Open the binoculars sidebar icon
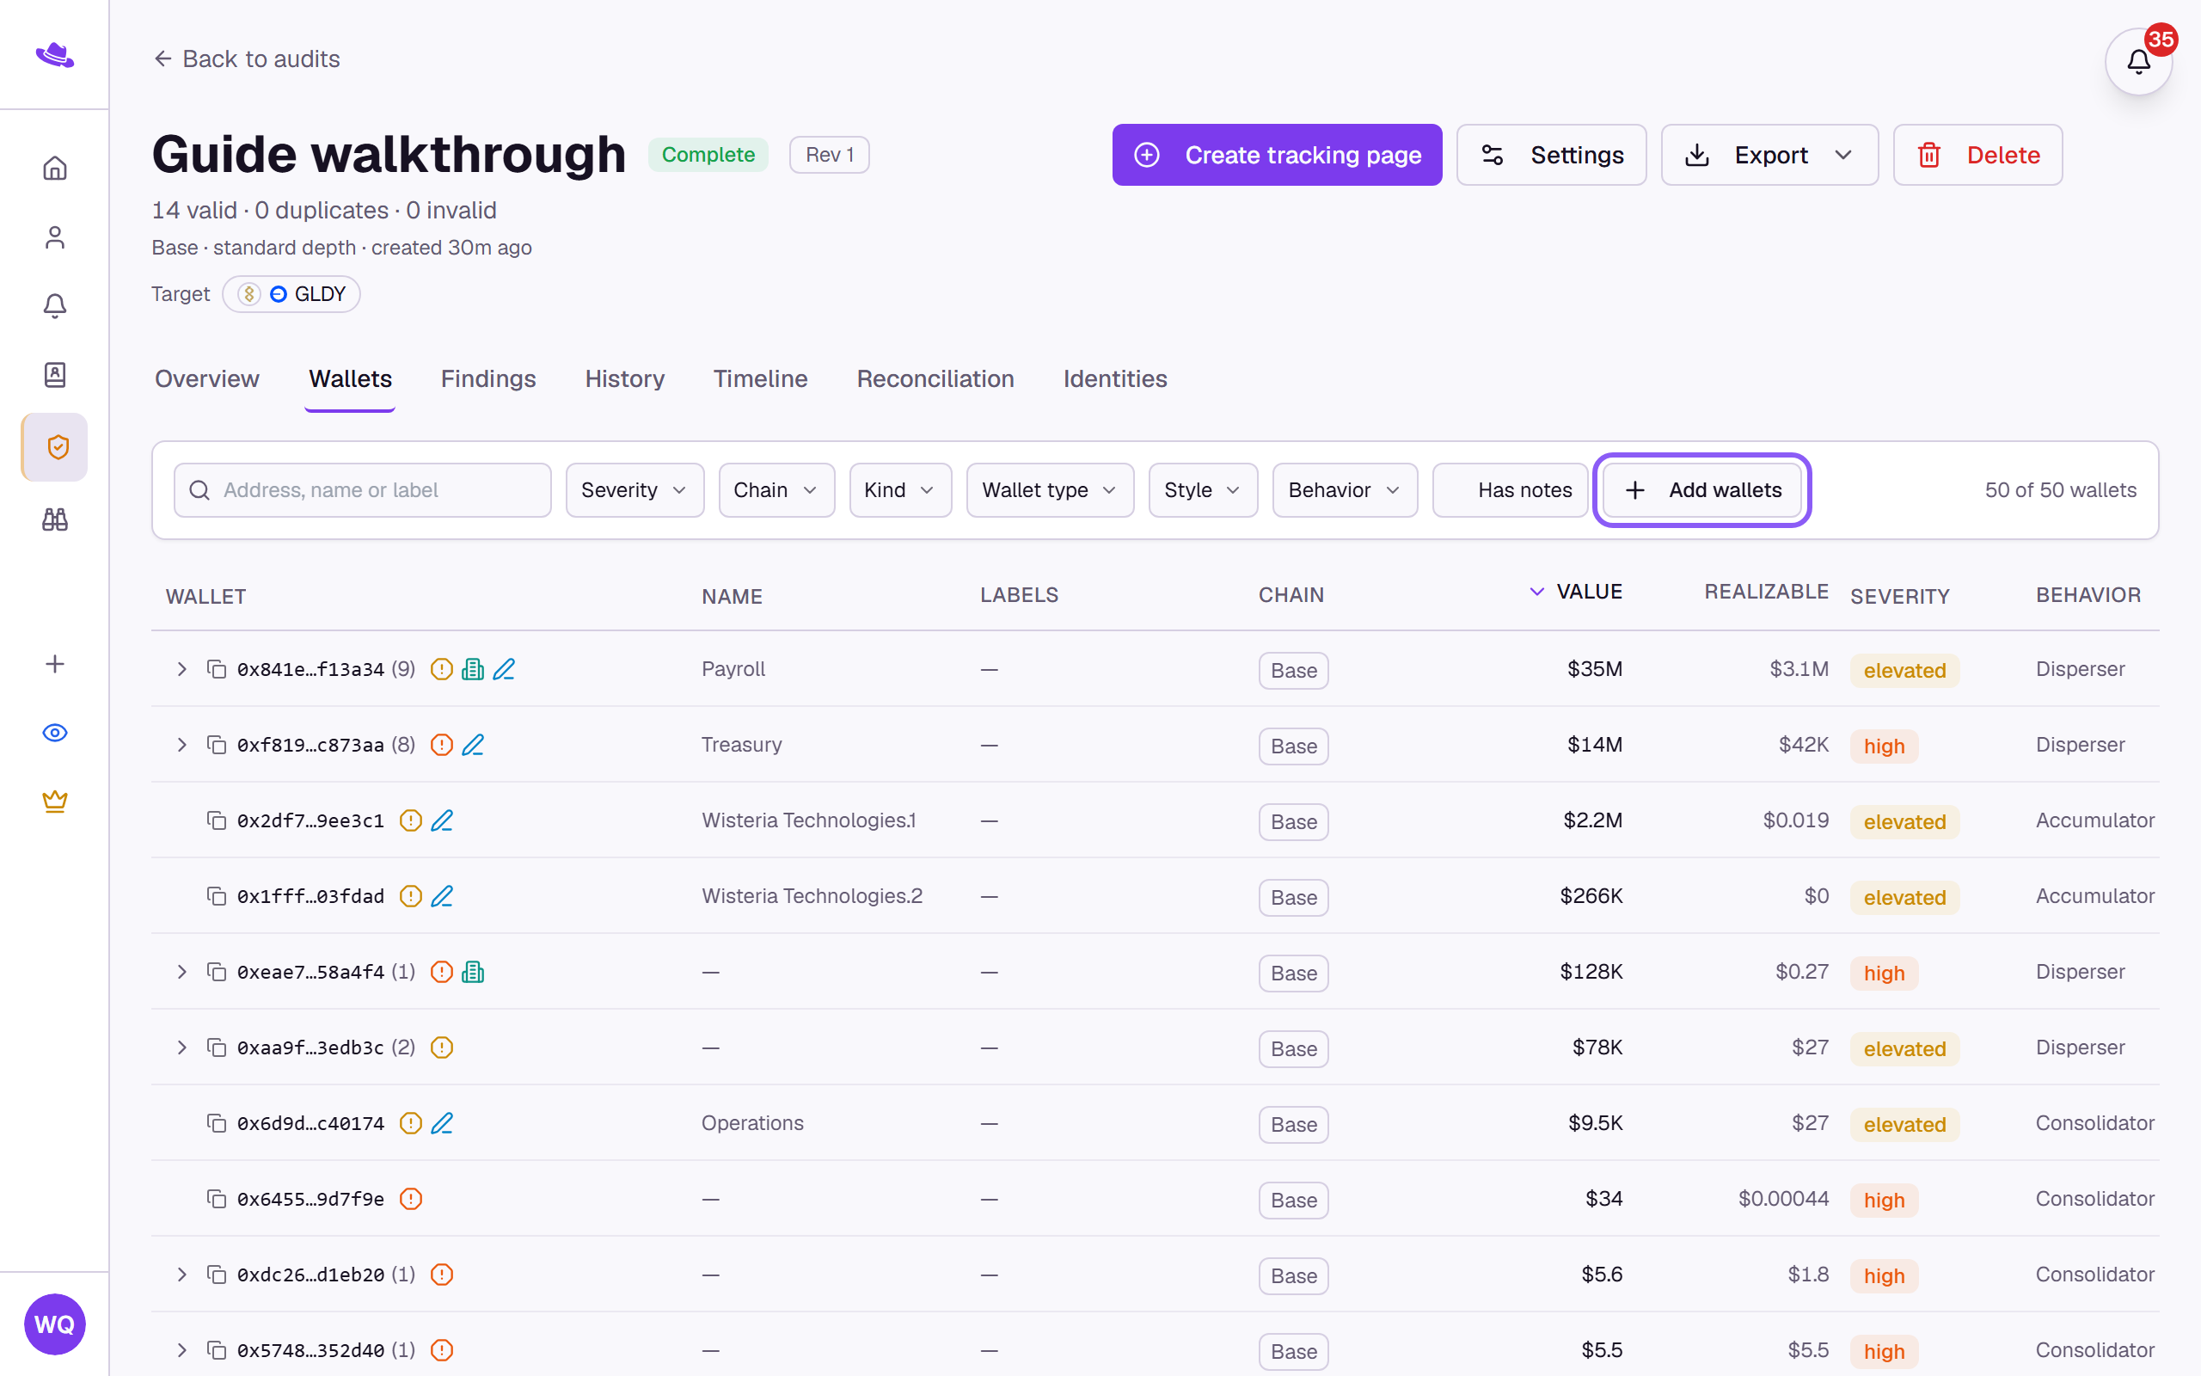Image resolution: width=2201 pixels, height=1376 pixels. coord(54,519)
